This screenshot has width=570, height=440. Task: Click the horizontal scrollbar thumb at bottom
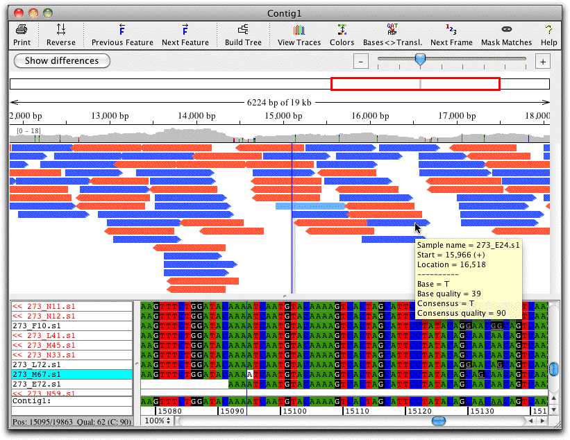coord(438,421)
